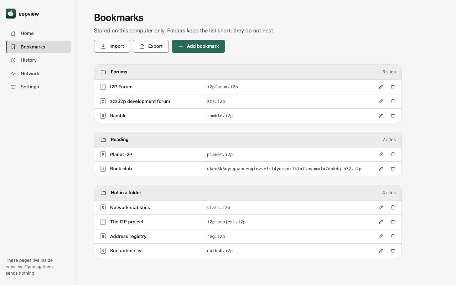Click the address i2p-projekt.i2p
Screen dimensions: 456x285
pyautogui.click(x=226, y=222)
